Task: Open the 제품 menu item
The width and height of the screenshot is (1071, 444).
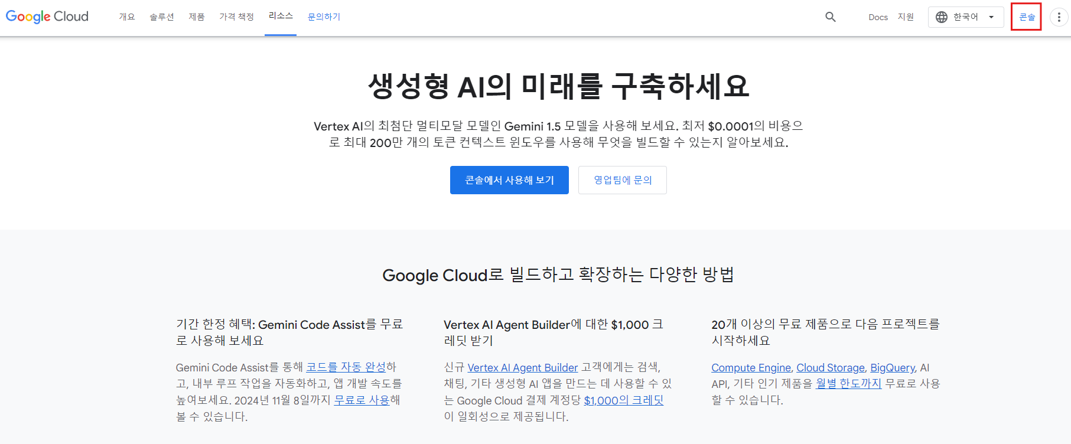Action: click(x=197, y=17)
